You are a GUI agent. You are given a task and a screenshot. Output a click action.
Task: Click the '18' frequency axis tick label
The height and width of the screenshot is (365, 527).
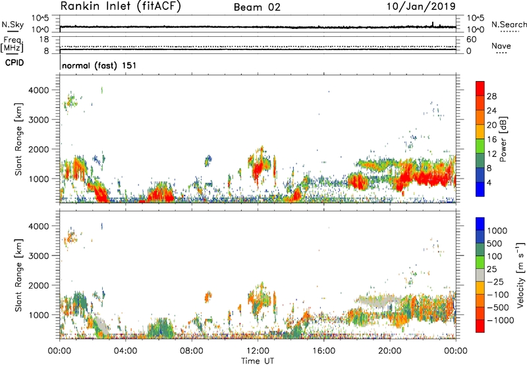(x=44, y=40)
